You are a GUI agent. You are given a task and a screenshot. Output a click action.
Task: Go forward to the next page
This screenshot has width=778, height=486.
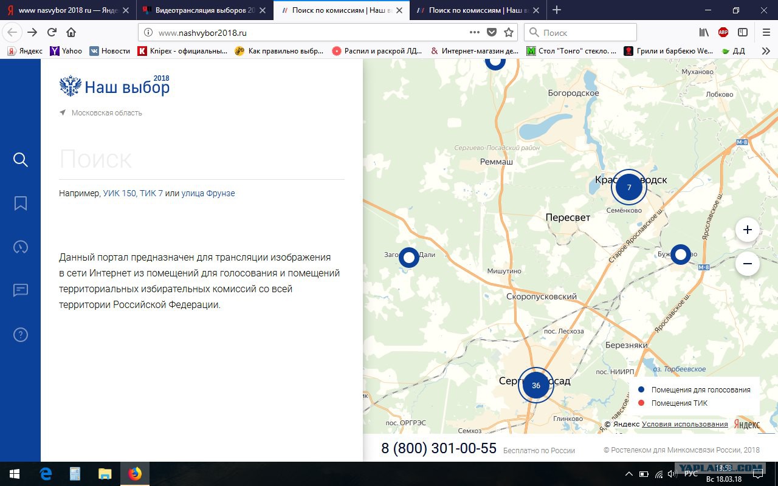pos(32,33)
